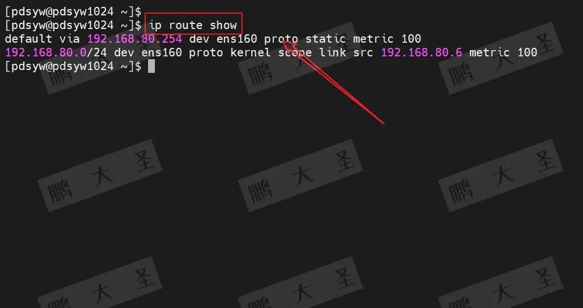Click the red arrow tip near proto
The image size is (583, 308).
[x=284, y=42]
